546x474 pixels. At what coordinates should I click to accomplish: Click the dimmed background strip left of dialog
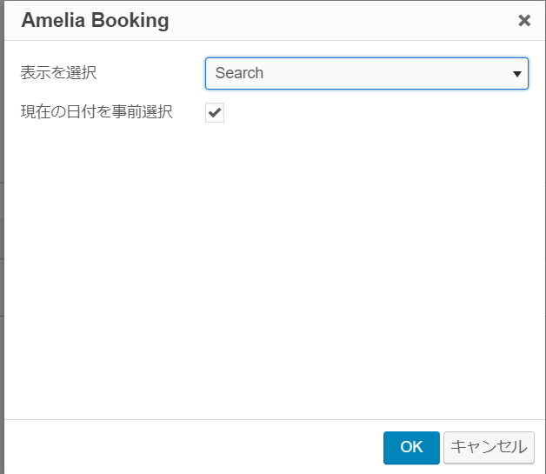click(2, 237)
